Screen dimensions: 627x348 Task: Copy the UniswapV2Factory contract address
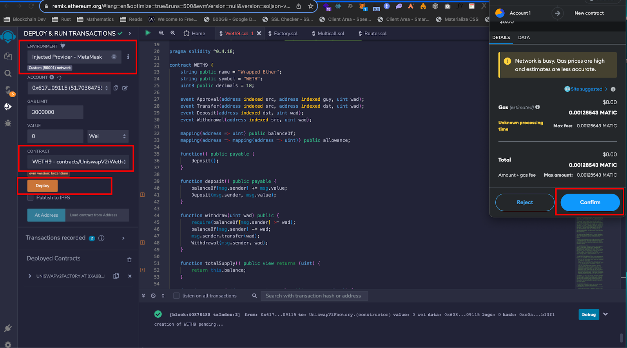click(x=116, y=276)
